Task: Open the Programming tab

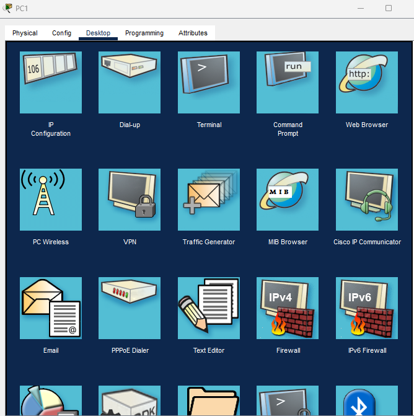Action: coord(144,33)
